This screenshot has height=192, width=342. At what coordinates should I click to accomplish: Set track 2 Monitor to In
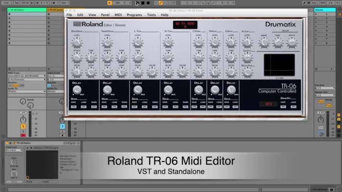click(x=49, y=85)
